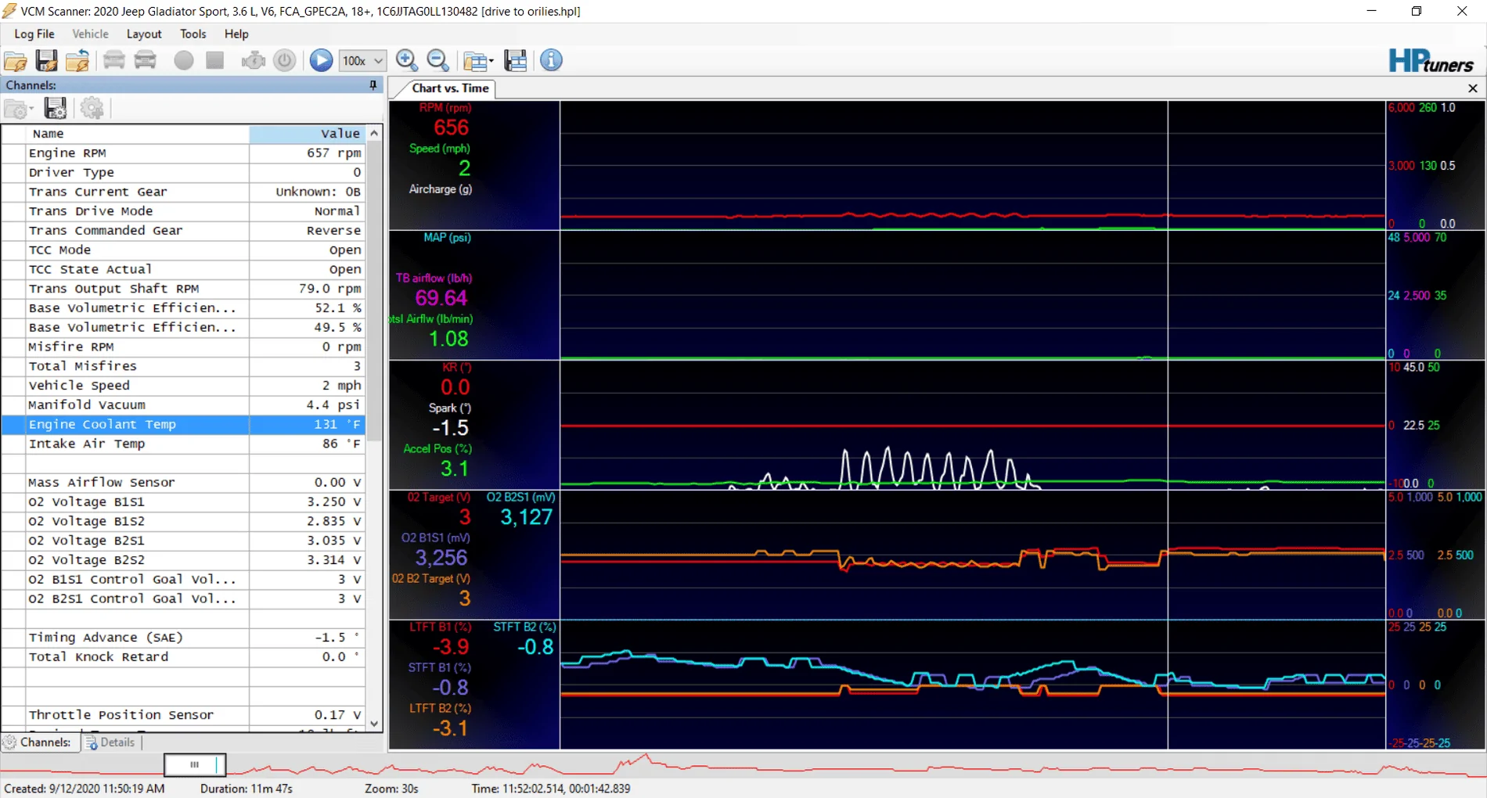The height and width of the screenshot is (798, 1487).
Task: Select the Vehicle Speed row
Action: click(x=184, y=386)
